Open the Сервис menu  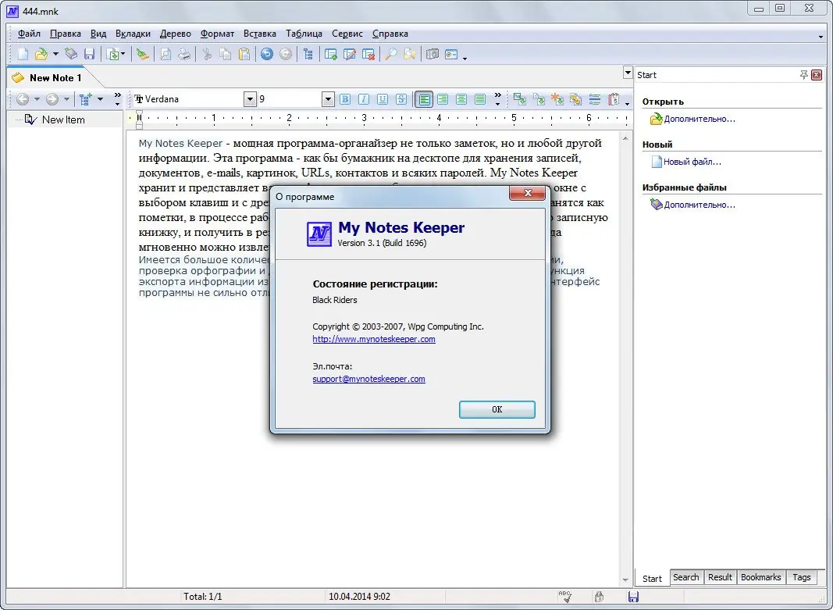tap(347, 34)
